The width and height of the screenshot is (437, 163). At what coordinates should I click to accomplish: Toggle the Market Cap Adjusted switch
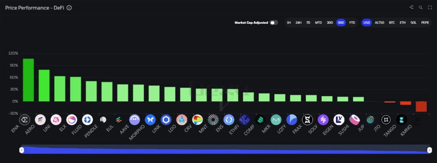[x=274, y=23]
